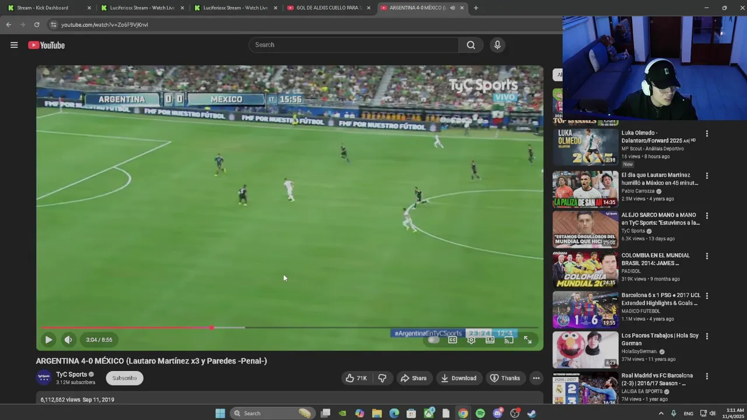Enter full screen mode
Screen dimensions: 747x420
[528, 339]
